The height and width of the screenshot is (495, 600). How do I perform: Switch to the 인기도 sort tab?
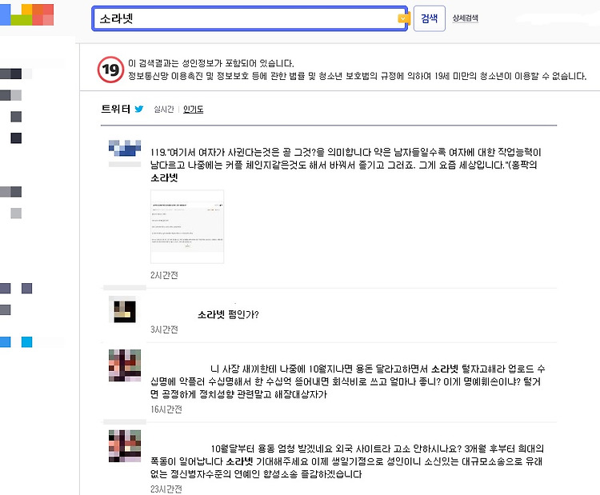coord(194,110)
